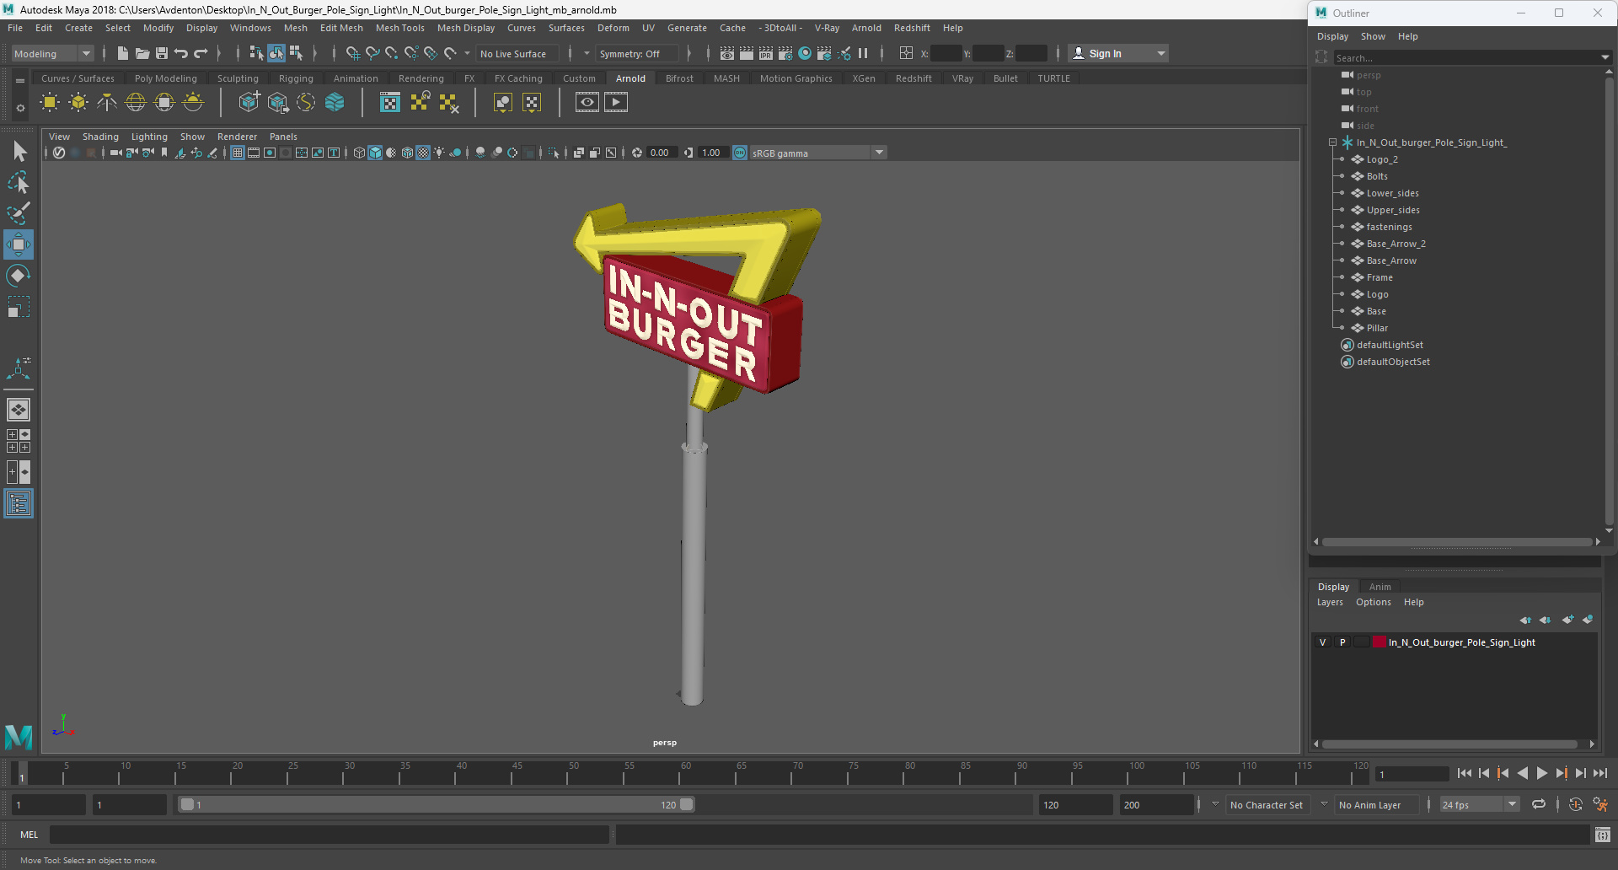1618x870 pixels.
Task: Open the Symmetry options dropdown arrow
Action: [x=587, y=53]
